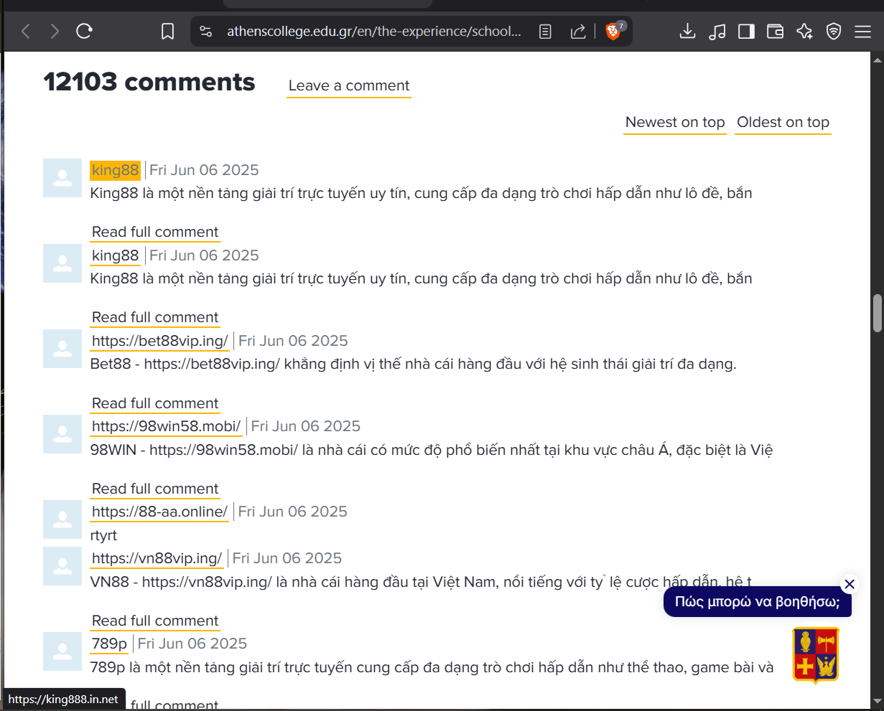884x711 pixels.
Task: Click Leave a comment link
Action: (349, 86)
